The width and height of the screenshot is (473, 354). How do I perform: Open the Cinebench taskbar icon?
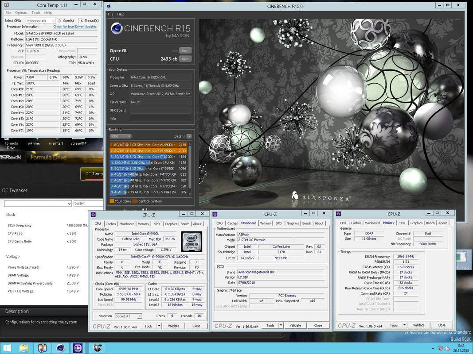pyautogui.click(x=60, y=348)
